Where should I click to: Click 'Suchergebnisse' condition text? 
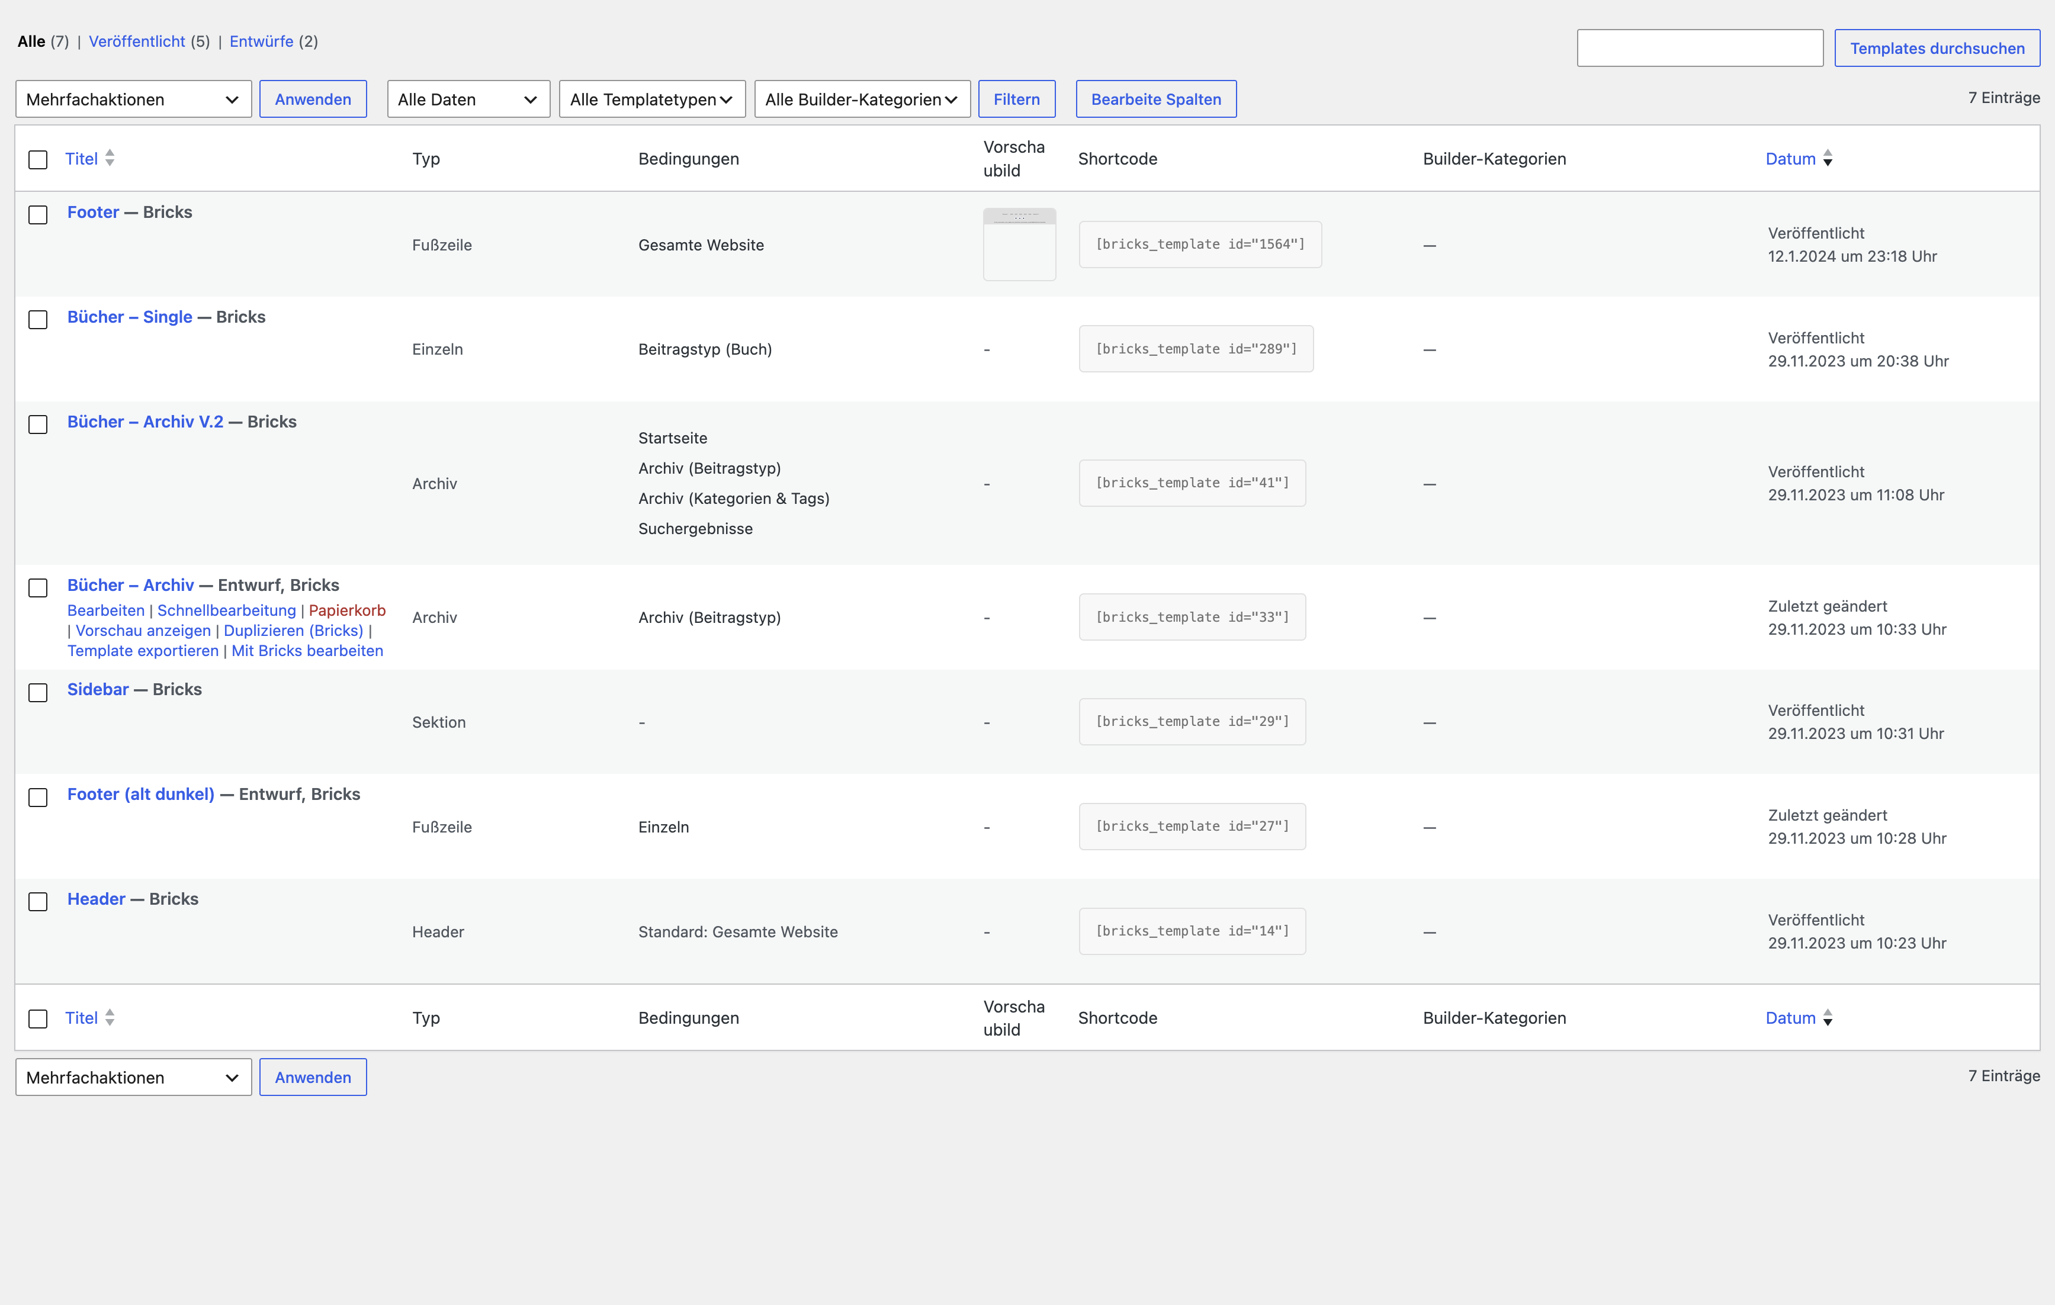[695, 528]
